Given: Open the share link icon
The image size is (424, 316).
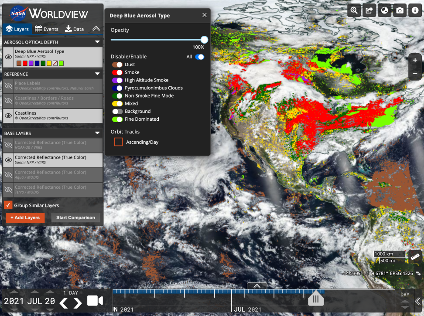Looking at the screenshot, I should pos(369,10).
